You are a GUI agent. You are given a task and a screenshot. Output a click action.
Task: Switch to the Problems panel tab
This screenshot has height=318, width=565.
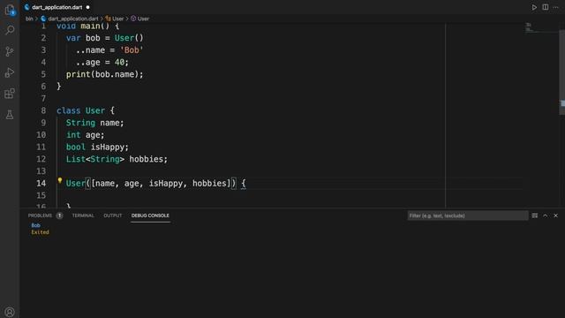point(40,216)
